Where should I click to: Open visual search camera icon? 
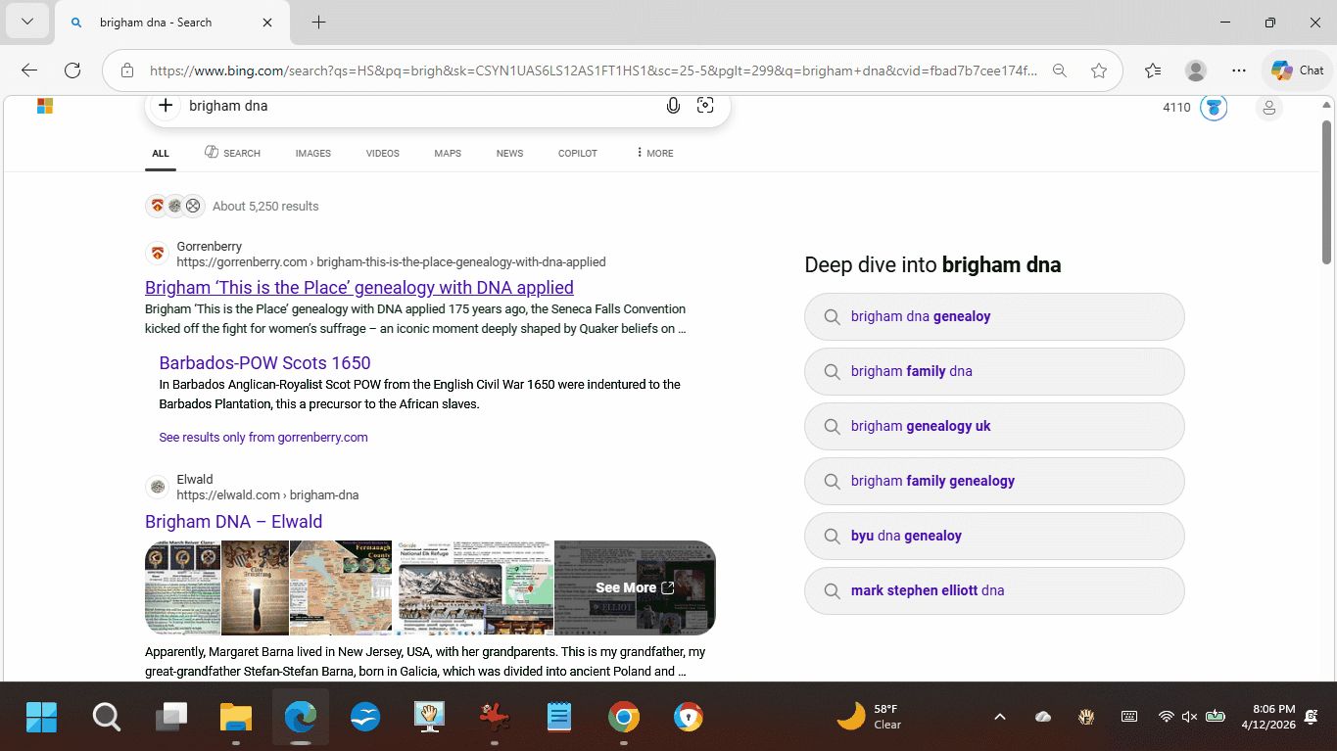705,106
